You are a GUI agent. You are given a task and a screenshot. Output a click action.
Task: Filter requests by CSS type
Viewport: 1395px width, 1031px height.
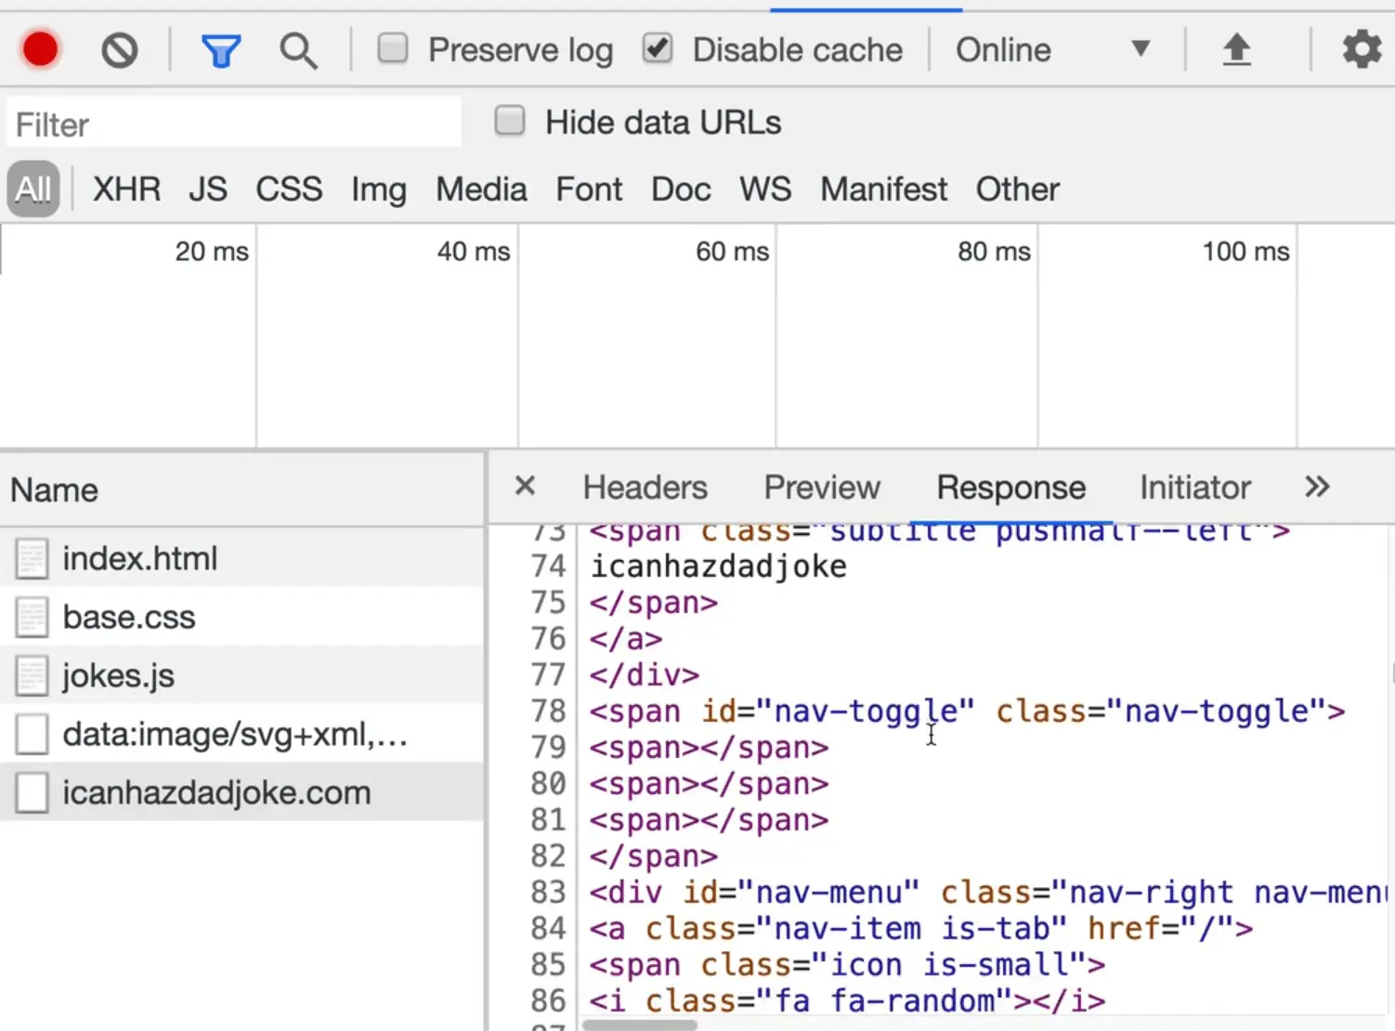tap(289, 189)
